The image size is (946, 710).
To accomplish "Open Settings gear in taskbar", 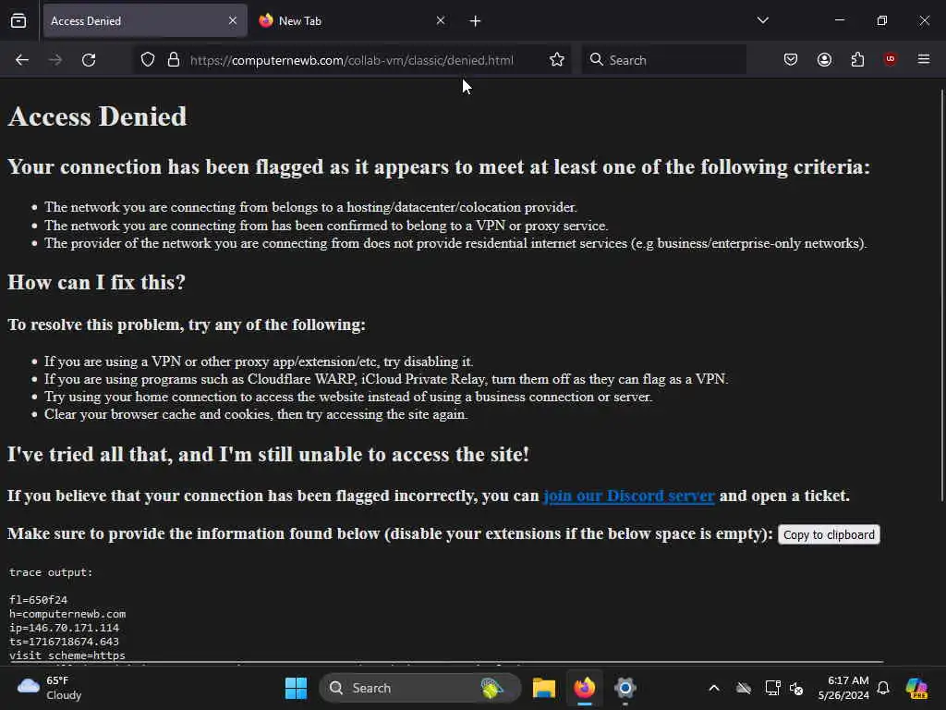I will [x=625, y=688].
